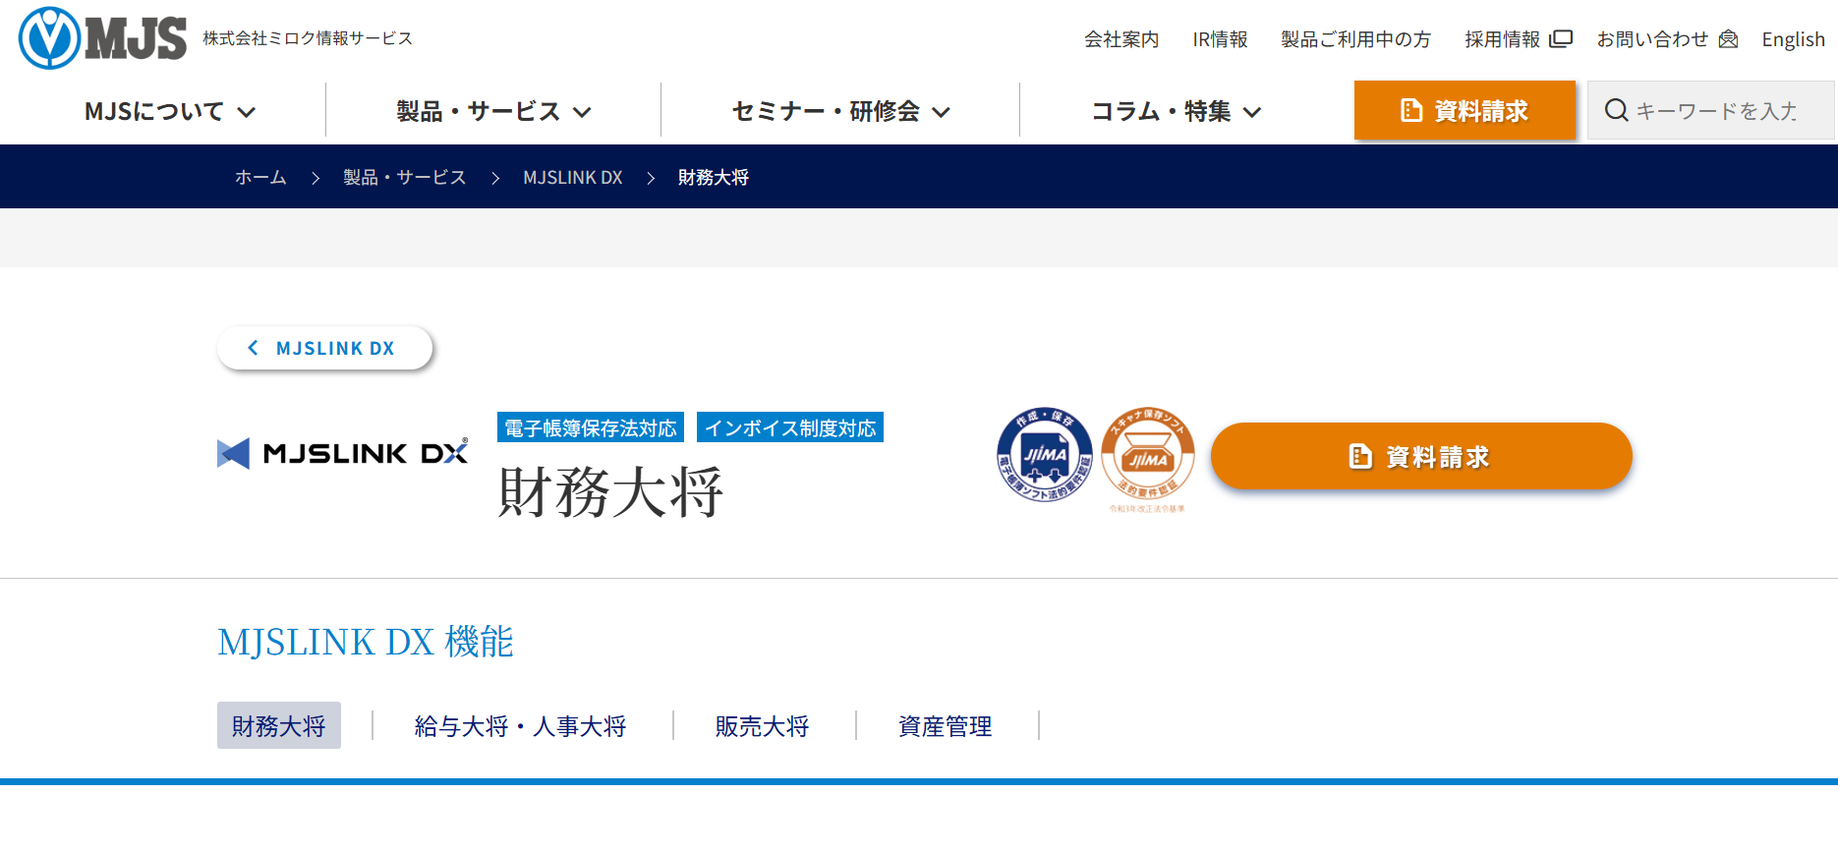Screen dimensions: 1838x852
Task: Expand the MJSについて menu
Action: [x=170, y=111]
